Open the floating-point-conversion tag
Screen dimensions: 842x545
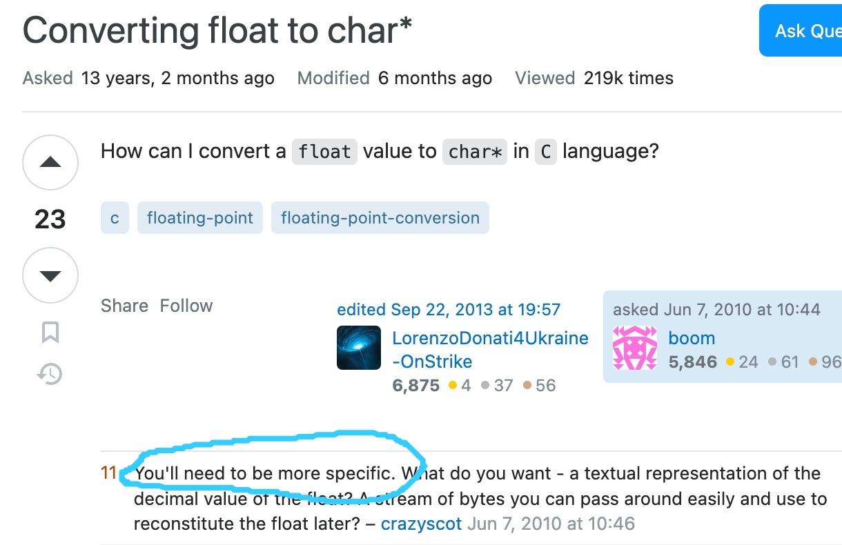pyautogui.click(x=380, y=218)
